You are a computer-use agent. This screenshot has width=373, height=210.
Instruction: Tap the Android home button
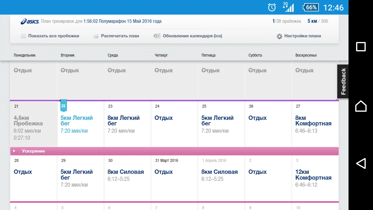click(x=361, y=106)
